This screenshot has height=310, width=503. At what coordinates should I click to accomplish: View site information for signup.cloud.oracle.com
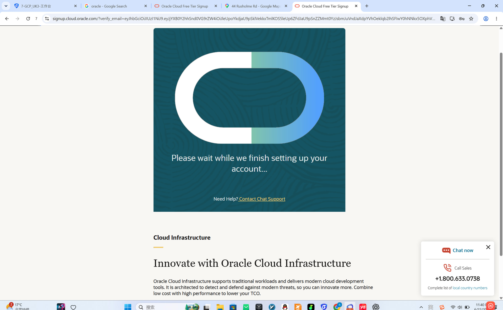(x=47, y=19)
